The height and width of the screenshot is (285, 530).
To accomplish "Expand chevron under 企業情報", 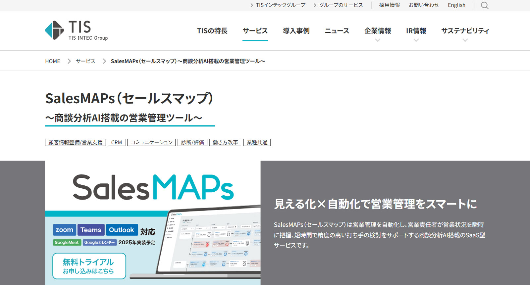I will (378, 40).
